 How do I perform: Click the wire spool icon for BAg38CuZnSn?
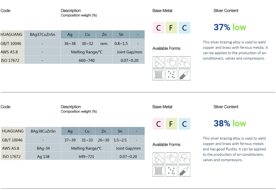pos(158,171)
